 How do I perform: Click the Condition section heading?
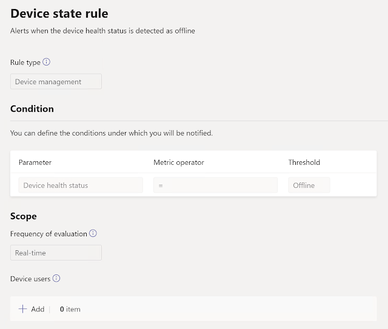(32, 109)
